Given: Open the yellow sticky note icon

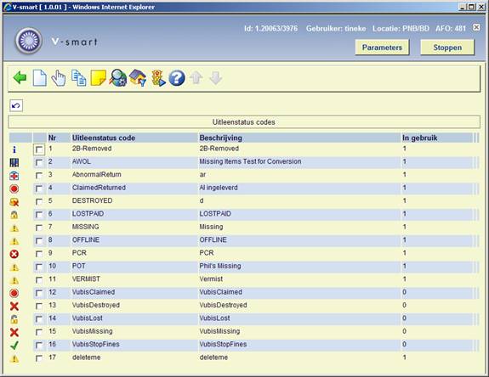Looking at the screenshot, I should click(99, 78).
